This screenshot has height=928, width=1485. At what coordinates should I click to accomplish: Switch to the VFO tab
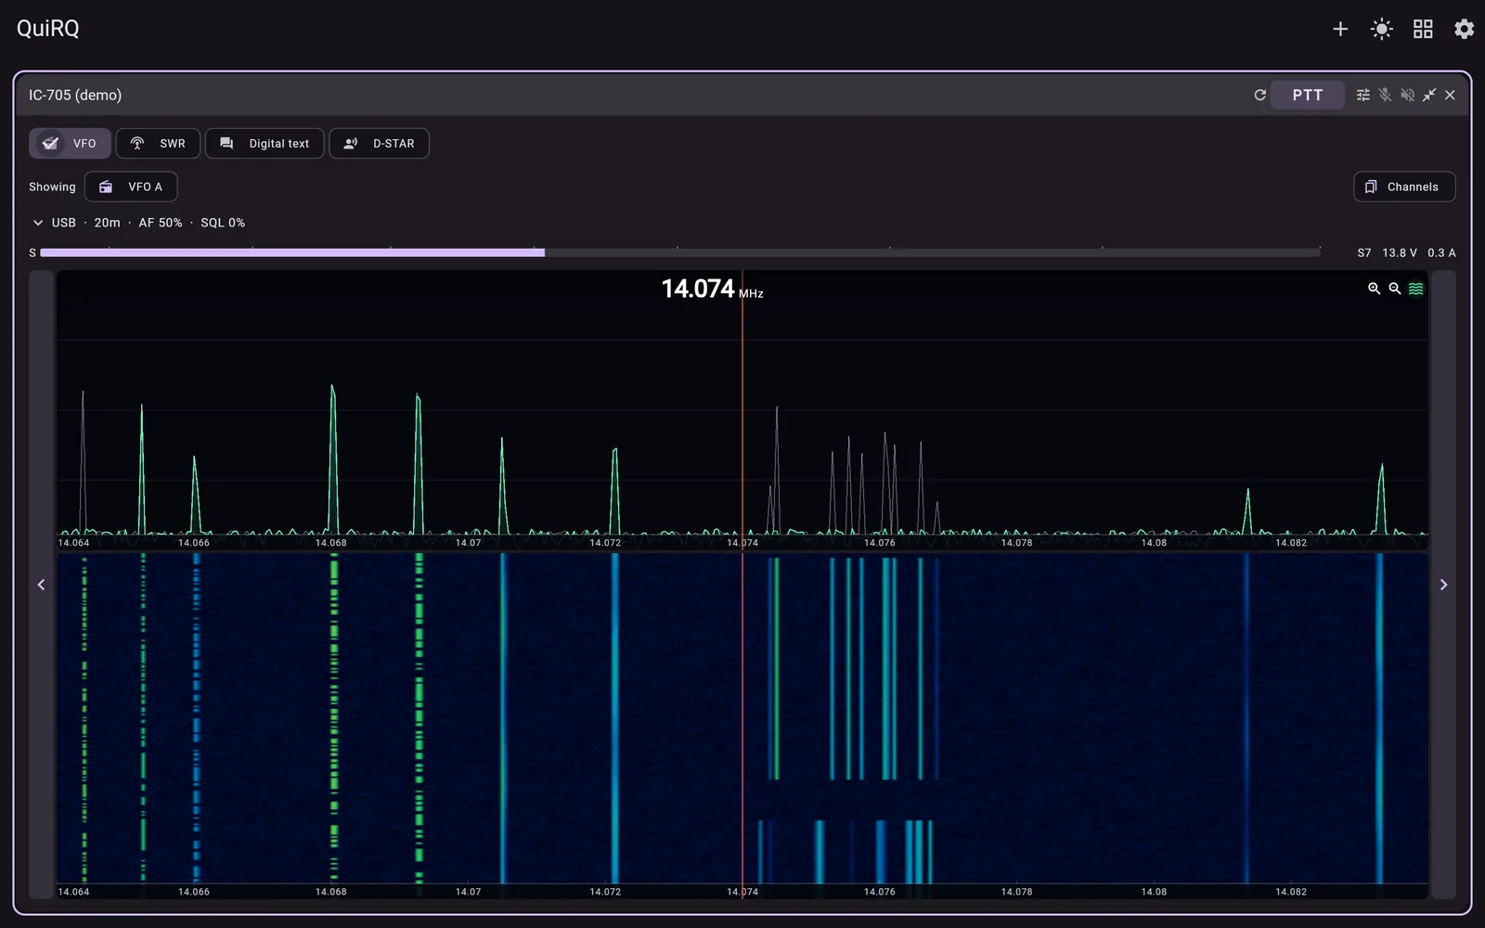click(x=70, y=143)
